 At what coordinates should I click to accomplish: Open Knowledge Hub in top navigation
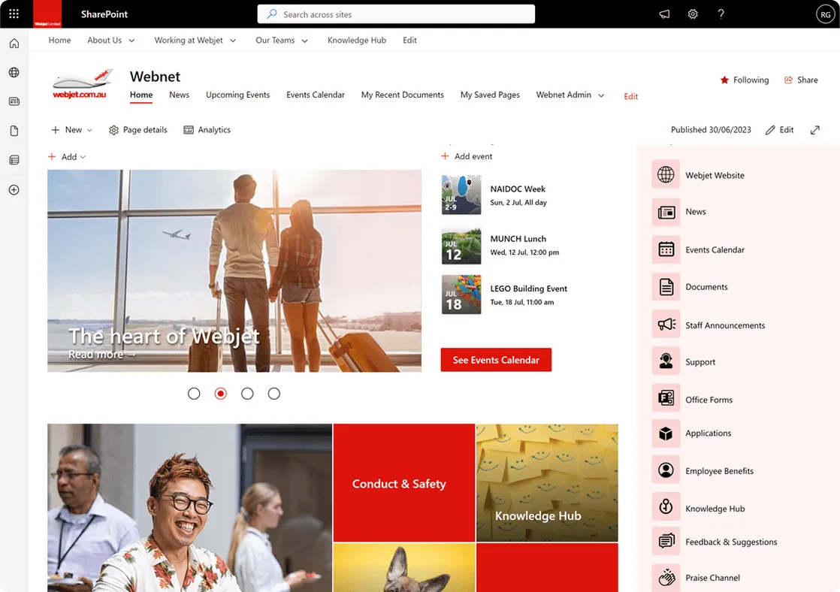pos(357,40)
